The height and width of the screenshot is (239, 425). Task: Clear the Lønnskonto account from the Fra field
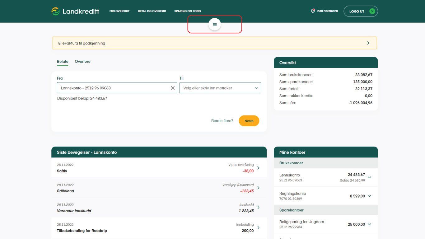pos(173,88)
